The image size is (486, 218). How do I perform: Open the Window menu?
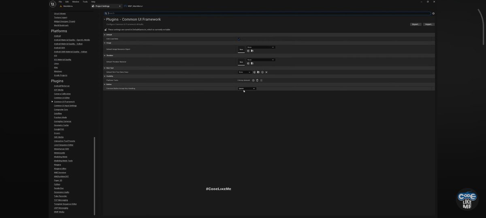pos(76,2)
